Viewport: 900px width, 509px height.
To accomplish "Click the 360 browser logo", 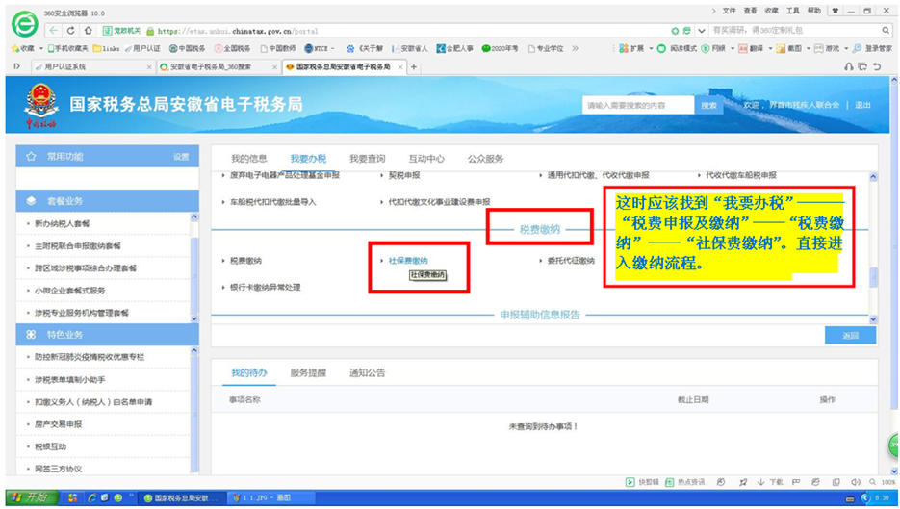I will [25, 25].
